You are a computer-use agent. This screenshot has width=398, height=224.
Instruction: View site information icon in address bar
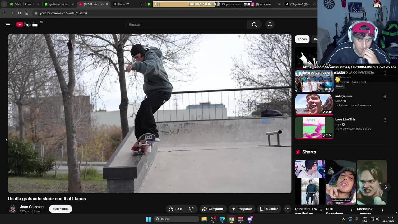(x=36, y=13)
